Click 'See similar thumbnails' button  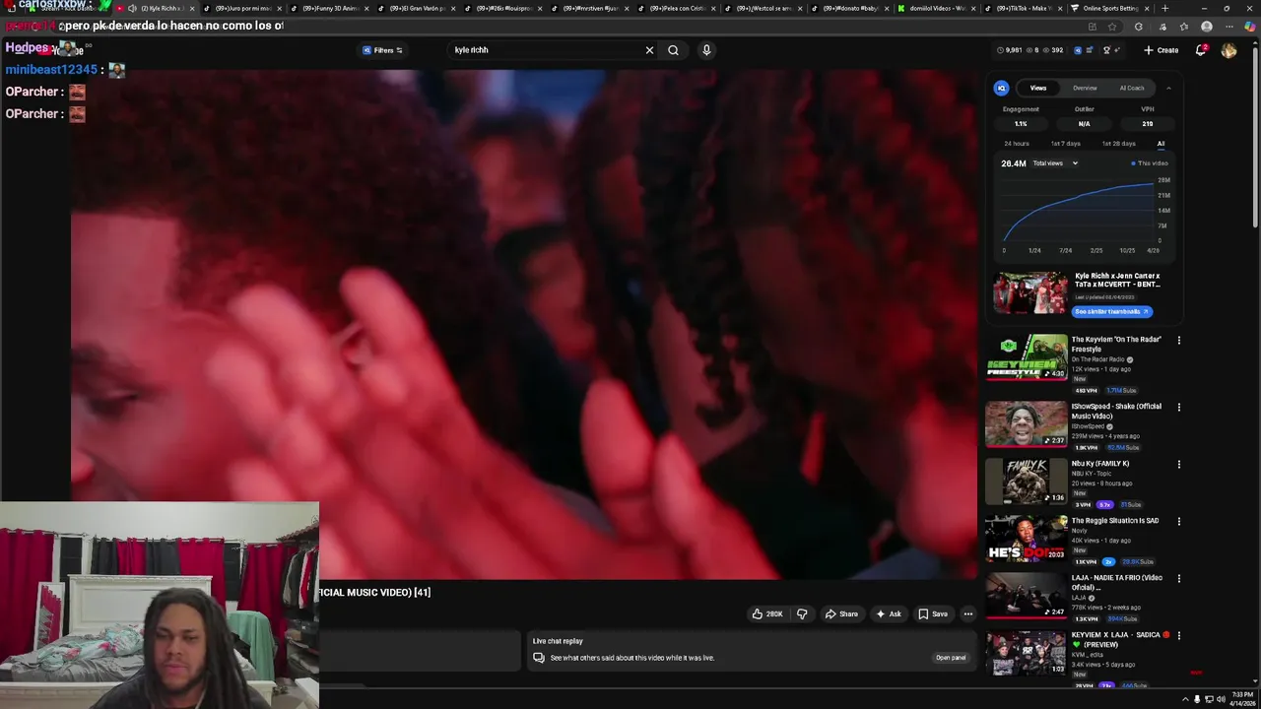pyautogui.click(x=1111, y=311)
